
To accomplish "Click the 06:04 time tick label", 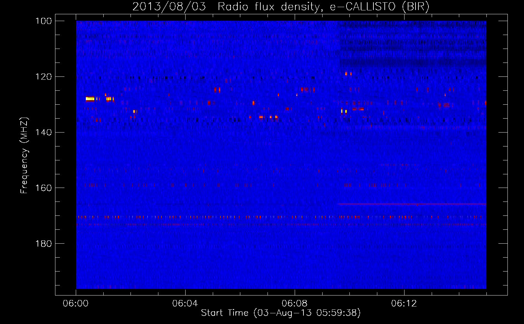I will tap(185, 304).
